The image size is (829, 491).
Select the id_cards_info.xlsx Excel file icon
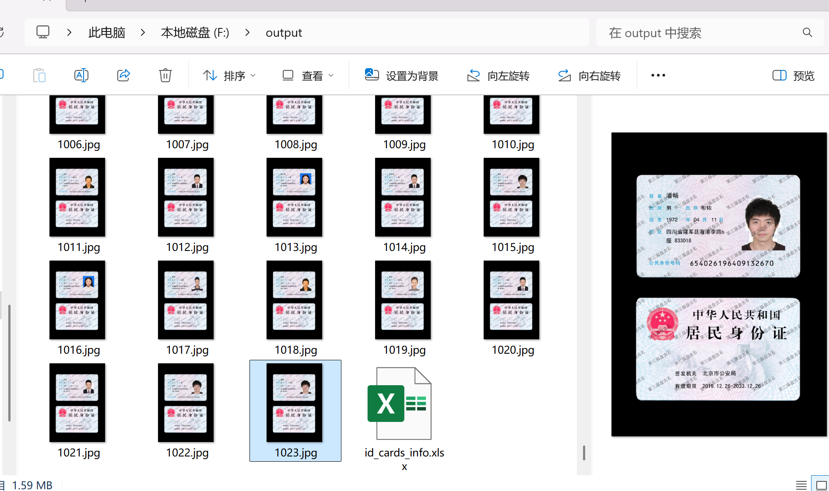pyautogui.click(x=400, y=403)
